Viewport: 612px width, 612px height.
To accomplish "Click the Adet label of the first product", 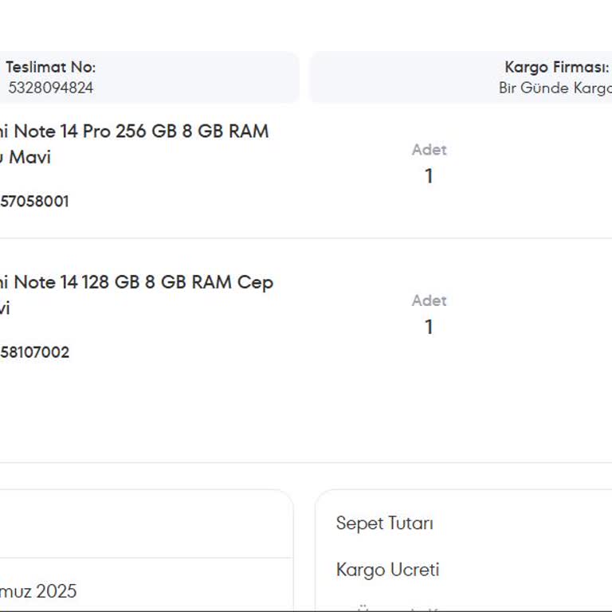I will click(x=429, y=150).
